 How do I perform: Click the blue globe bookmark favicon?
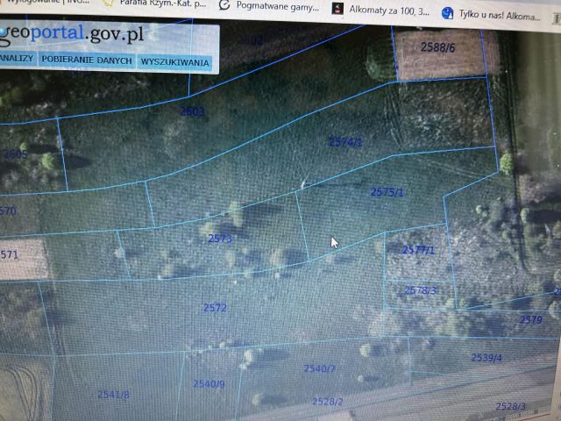tap(447, 13)
